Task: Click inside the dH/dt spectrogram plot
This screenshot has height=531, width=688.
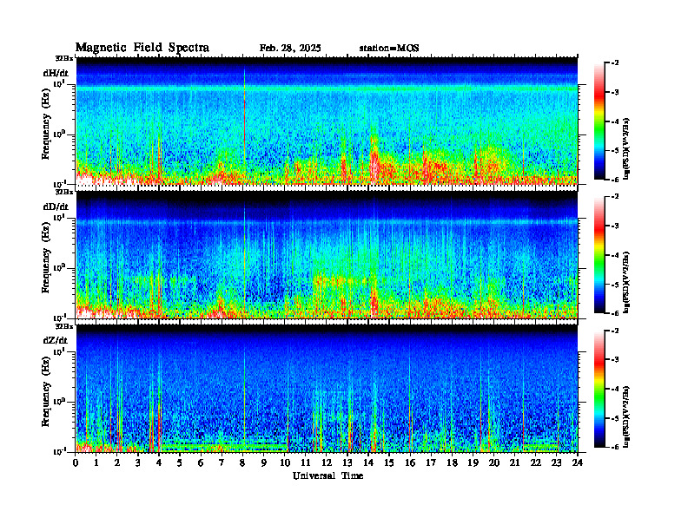Action: [x=327, y=121]
